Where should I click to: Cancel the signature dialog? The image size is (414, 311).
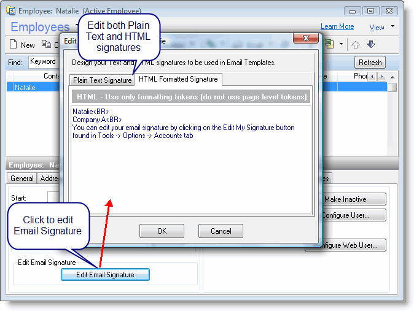tap(221, 231)
